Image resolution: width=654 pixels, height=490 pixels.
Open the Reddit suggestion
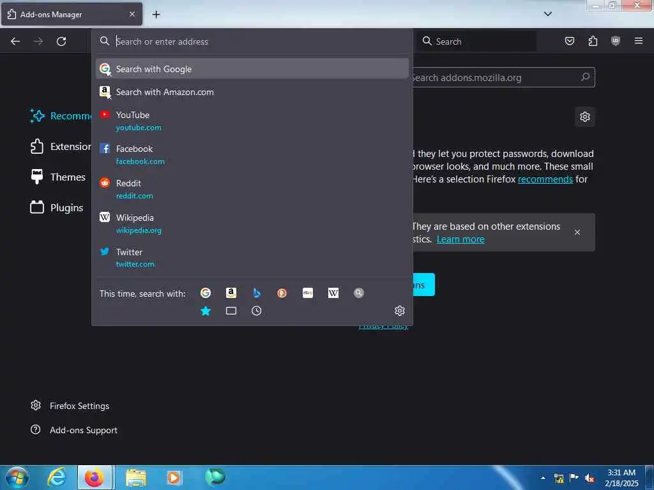(x=252, y=189)
